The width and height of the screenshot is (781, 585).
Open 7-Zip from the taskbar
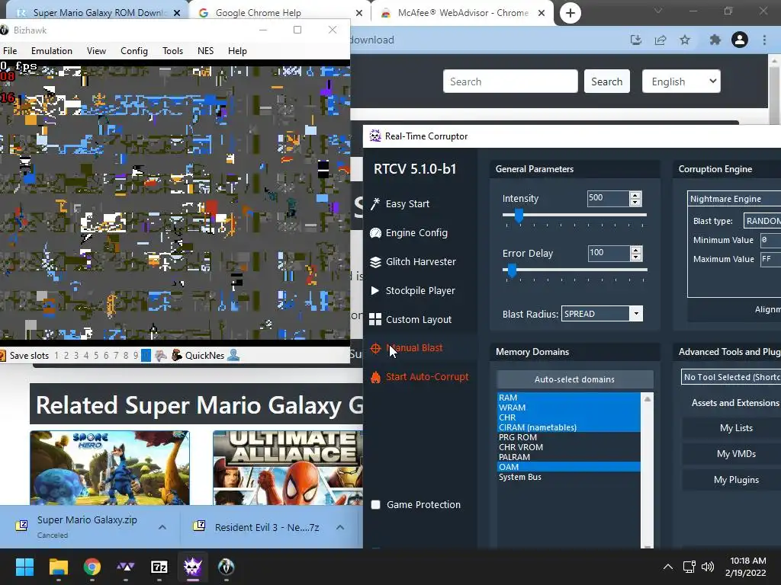point(159,567)
